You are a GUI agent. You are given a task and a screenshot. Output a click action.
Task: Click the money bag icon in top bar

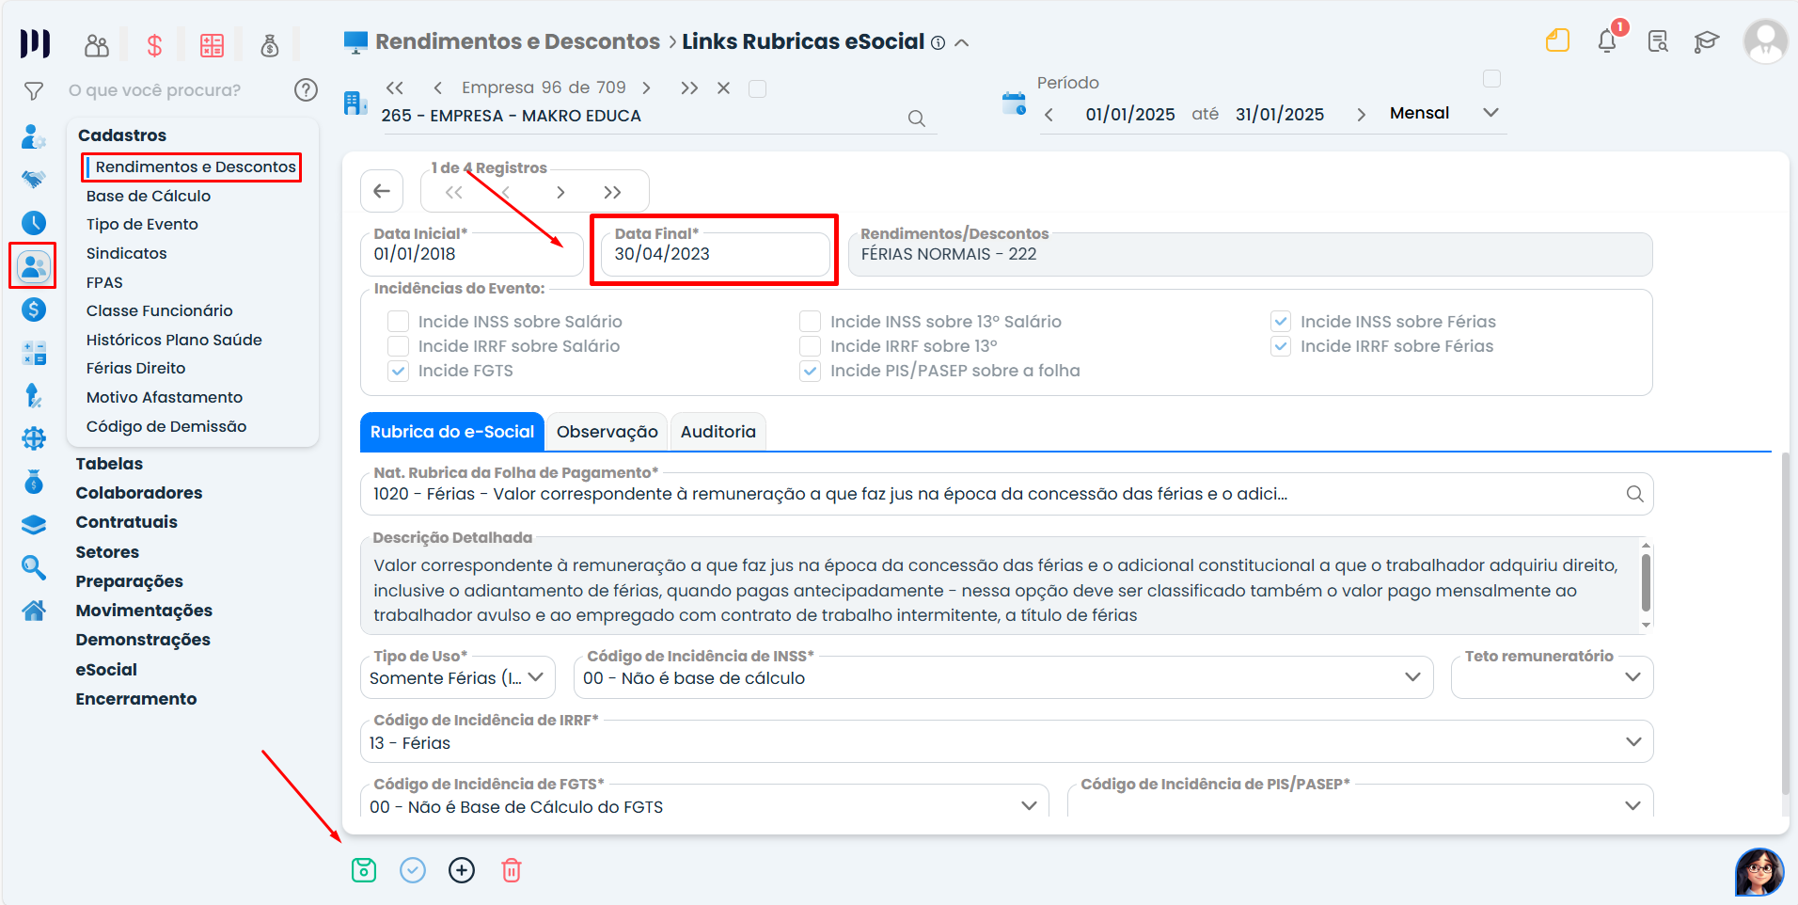(x=270, y=44)
